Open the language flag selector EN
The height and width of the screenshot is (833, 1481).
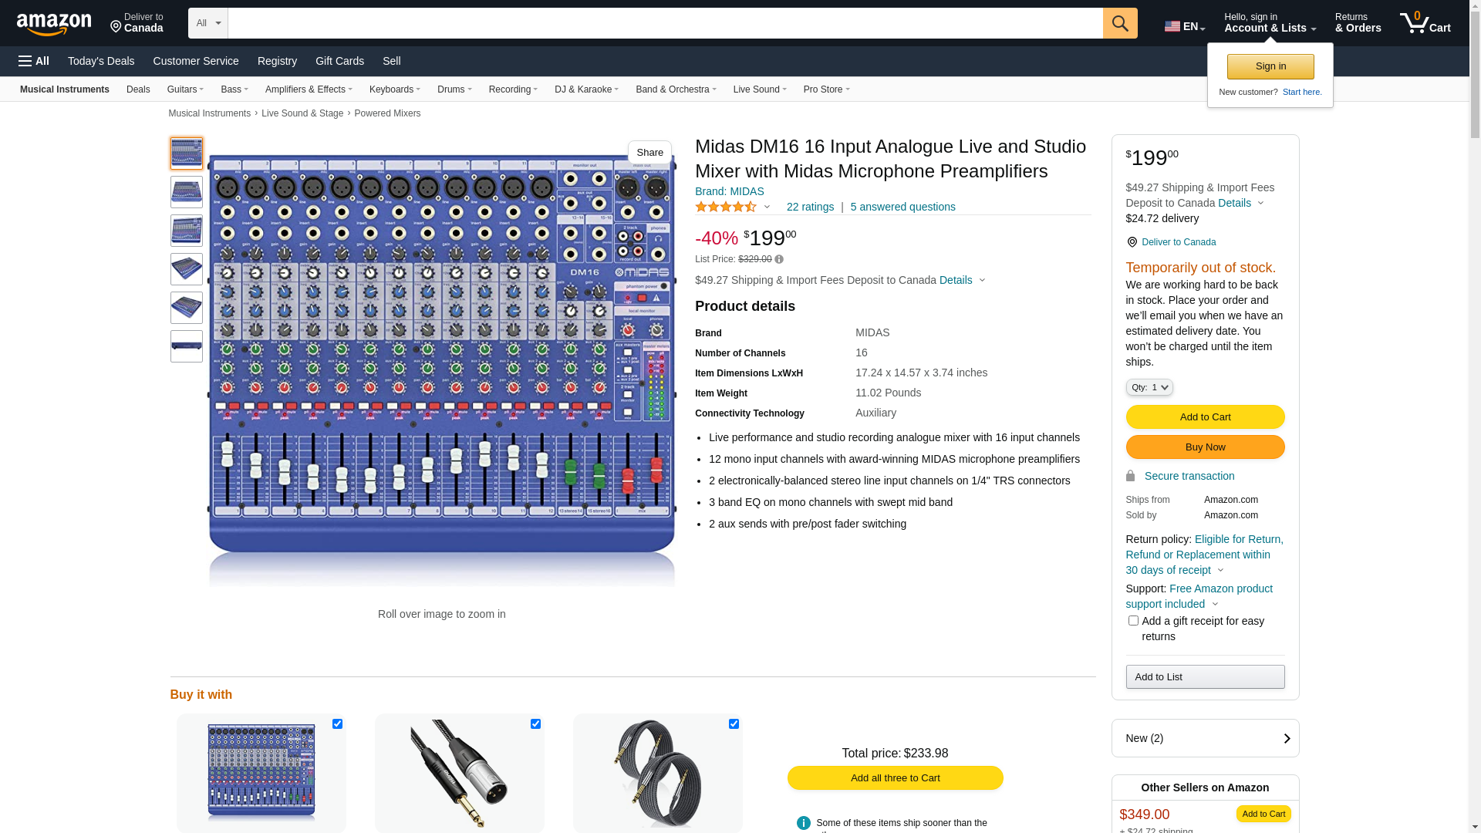click(x=1184, y=26)
